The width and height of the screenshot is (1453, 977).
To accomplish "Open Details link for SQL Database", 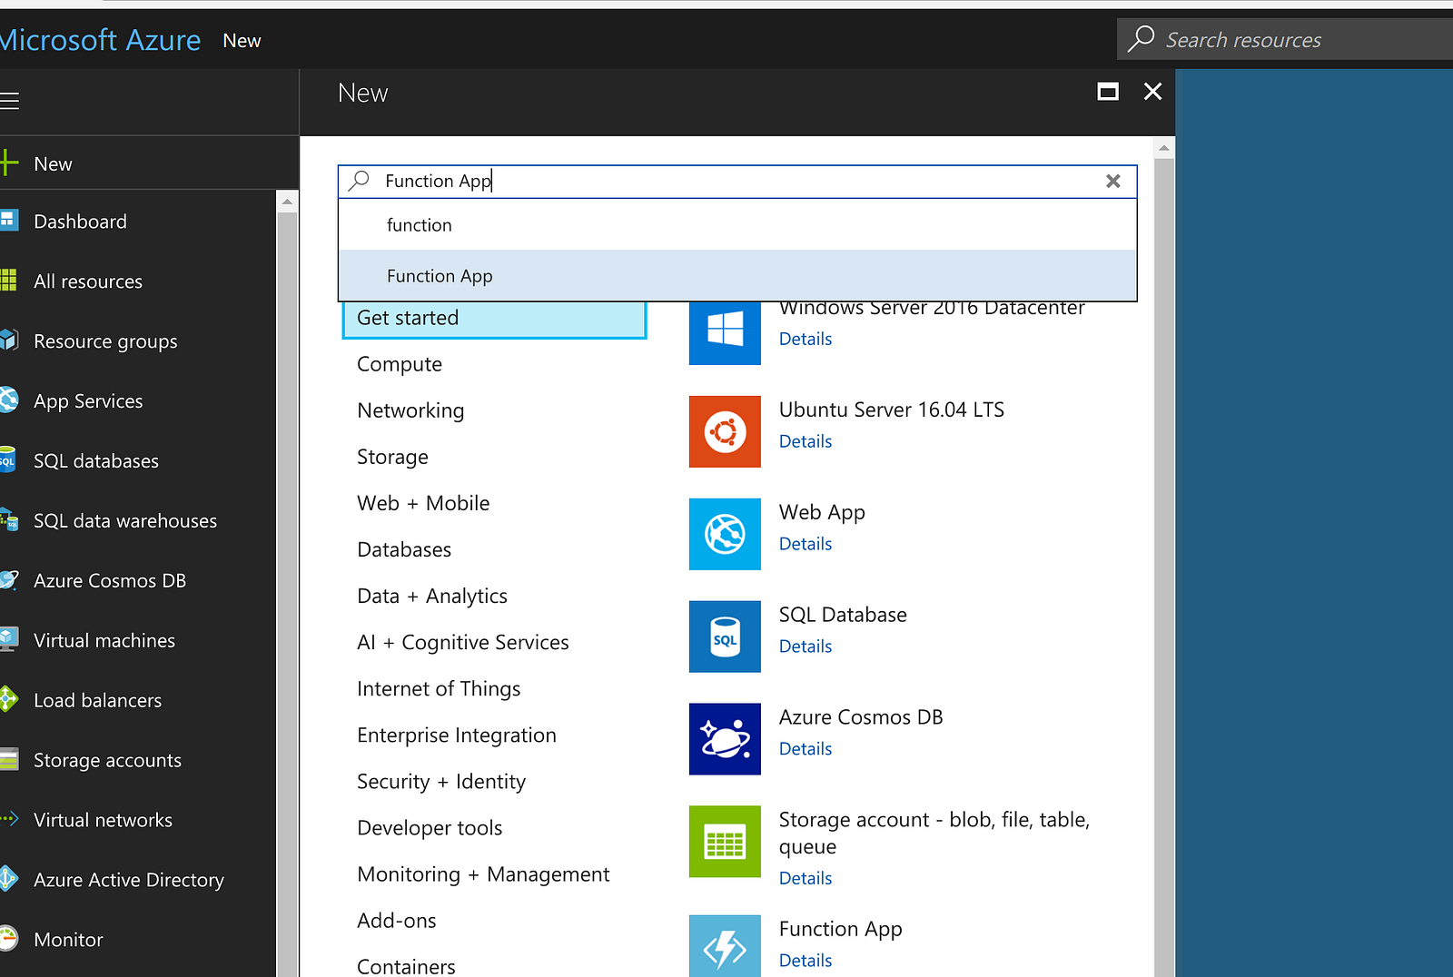I will click(806, 646).
